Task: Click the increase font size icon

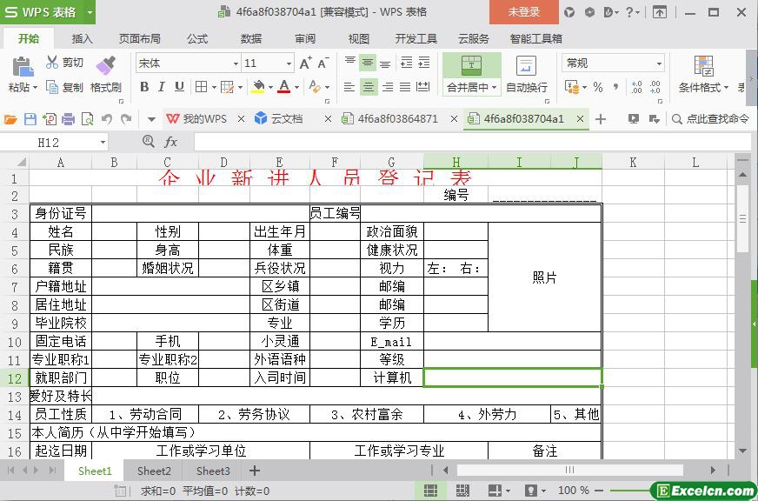Action: pyautogui.click(x=305, y=63)
